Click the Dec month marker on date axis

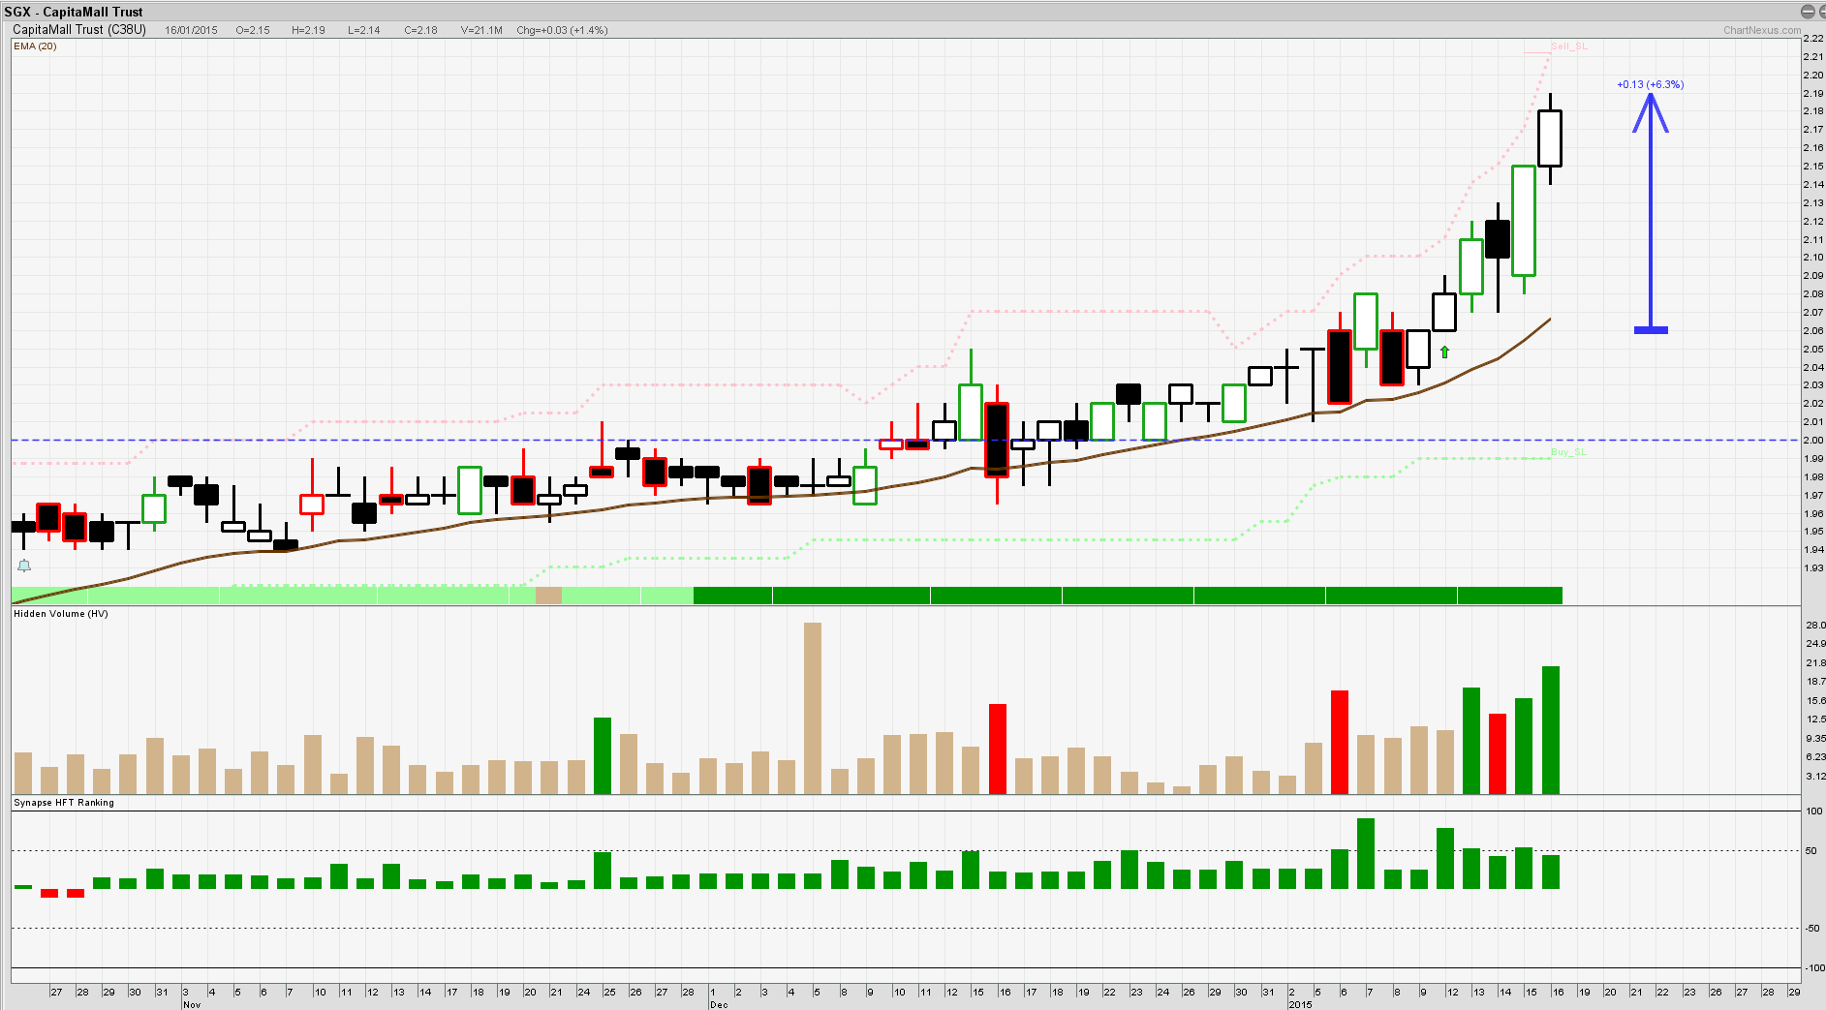click(x=718, y=1004)
